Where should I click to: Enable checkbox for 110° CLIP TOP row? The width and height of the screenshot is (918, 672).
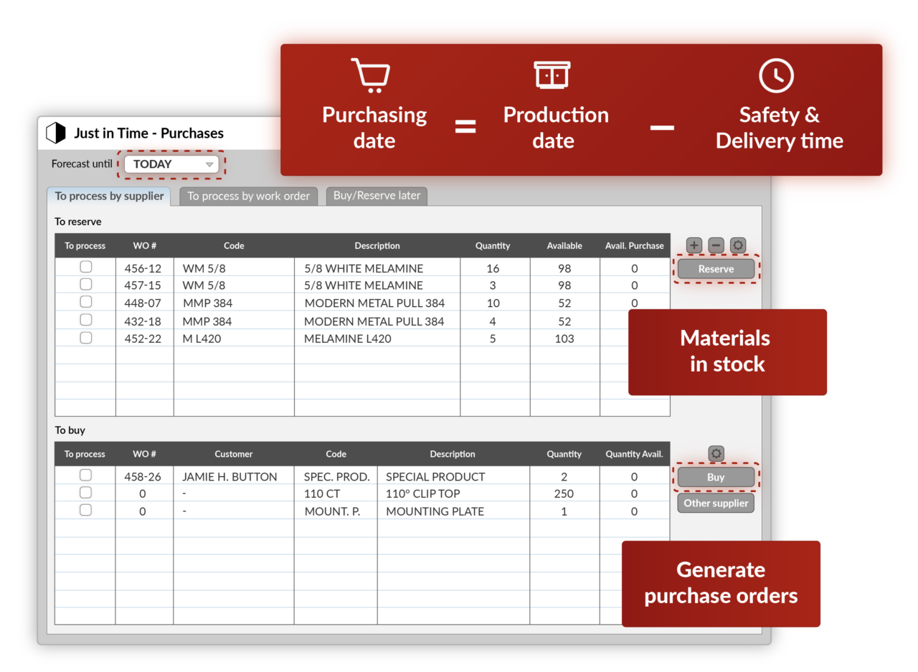[85, 493]
